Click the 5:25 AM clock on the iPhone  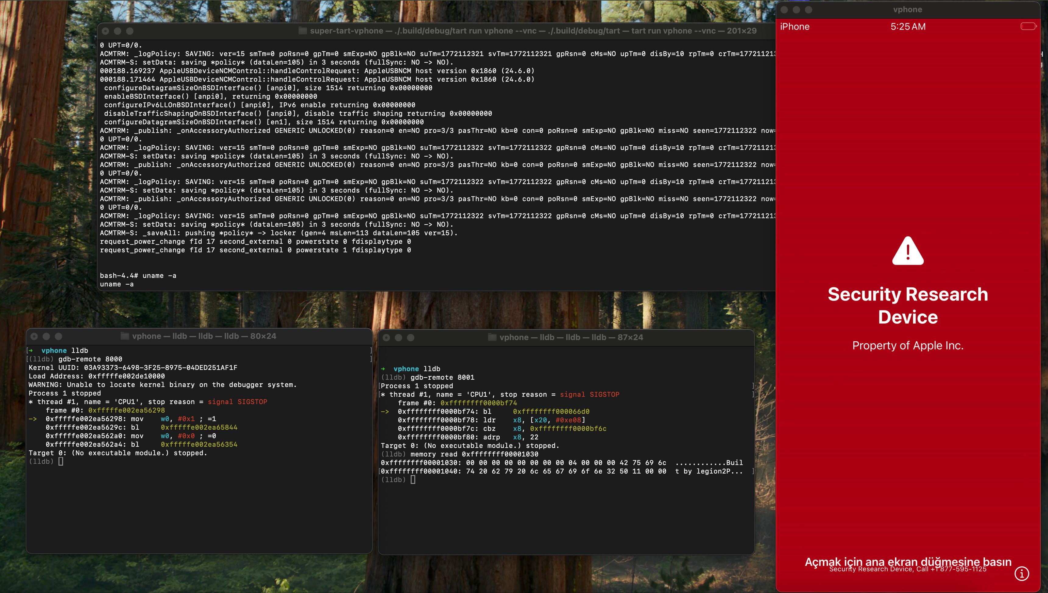point(908,27)
